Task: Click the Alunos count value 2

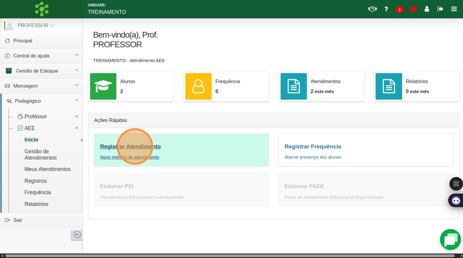Action: [121, 91]
